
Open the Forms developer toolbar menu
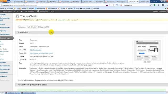tap(23, 9)
